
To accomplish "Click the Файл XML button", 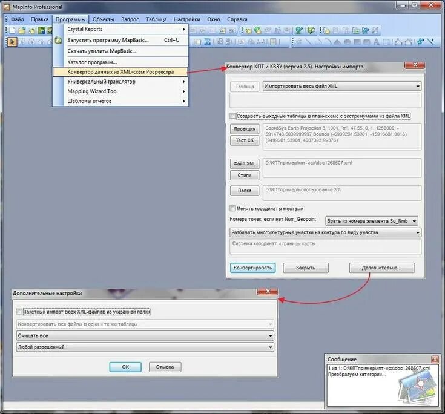I will coord(245,163).
